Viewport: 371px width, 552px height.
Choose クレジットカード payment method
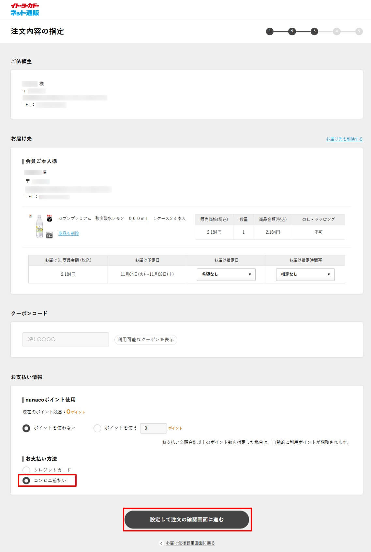(x=26, y=470)
